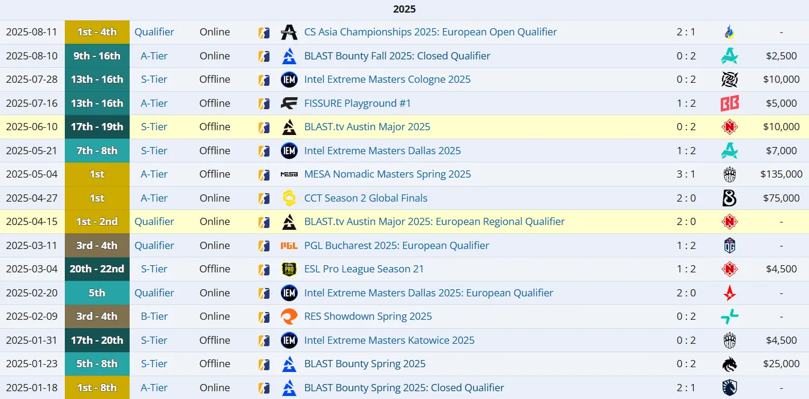Select the 2025 year header
This screenshot has width=809, height=399.
click(404, 9)
